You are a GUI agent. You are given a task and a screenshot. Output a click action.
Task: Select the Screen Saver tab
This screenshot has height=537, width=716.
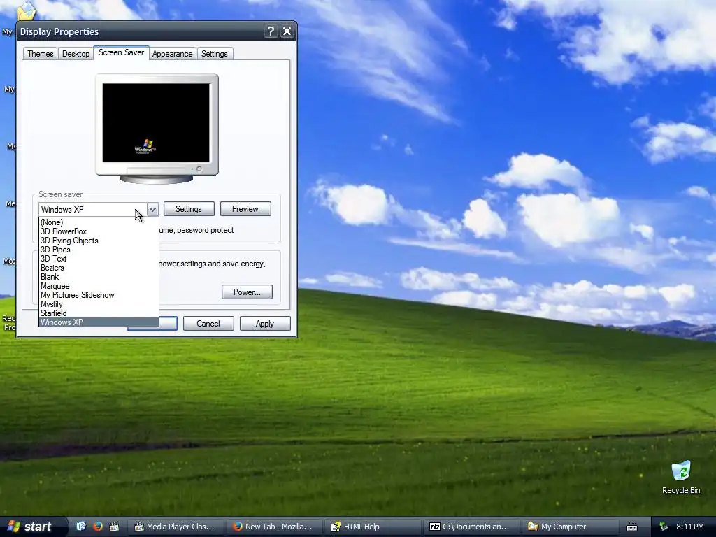(121, 52)
